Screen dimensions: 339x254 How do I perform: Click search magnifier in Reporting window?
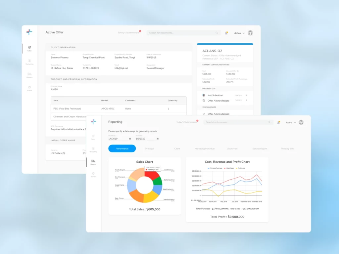tap(269, 122)
